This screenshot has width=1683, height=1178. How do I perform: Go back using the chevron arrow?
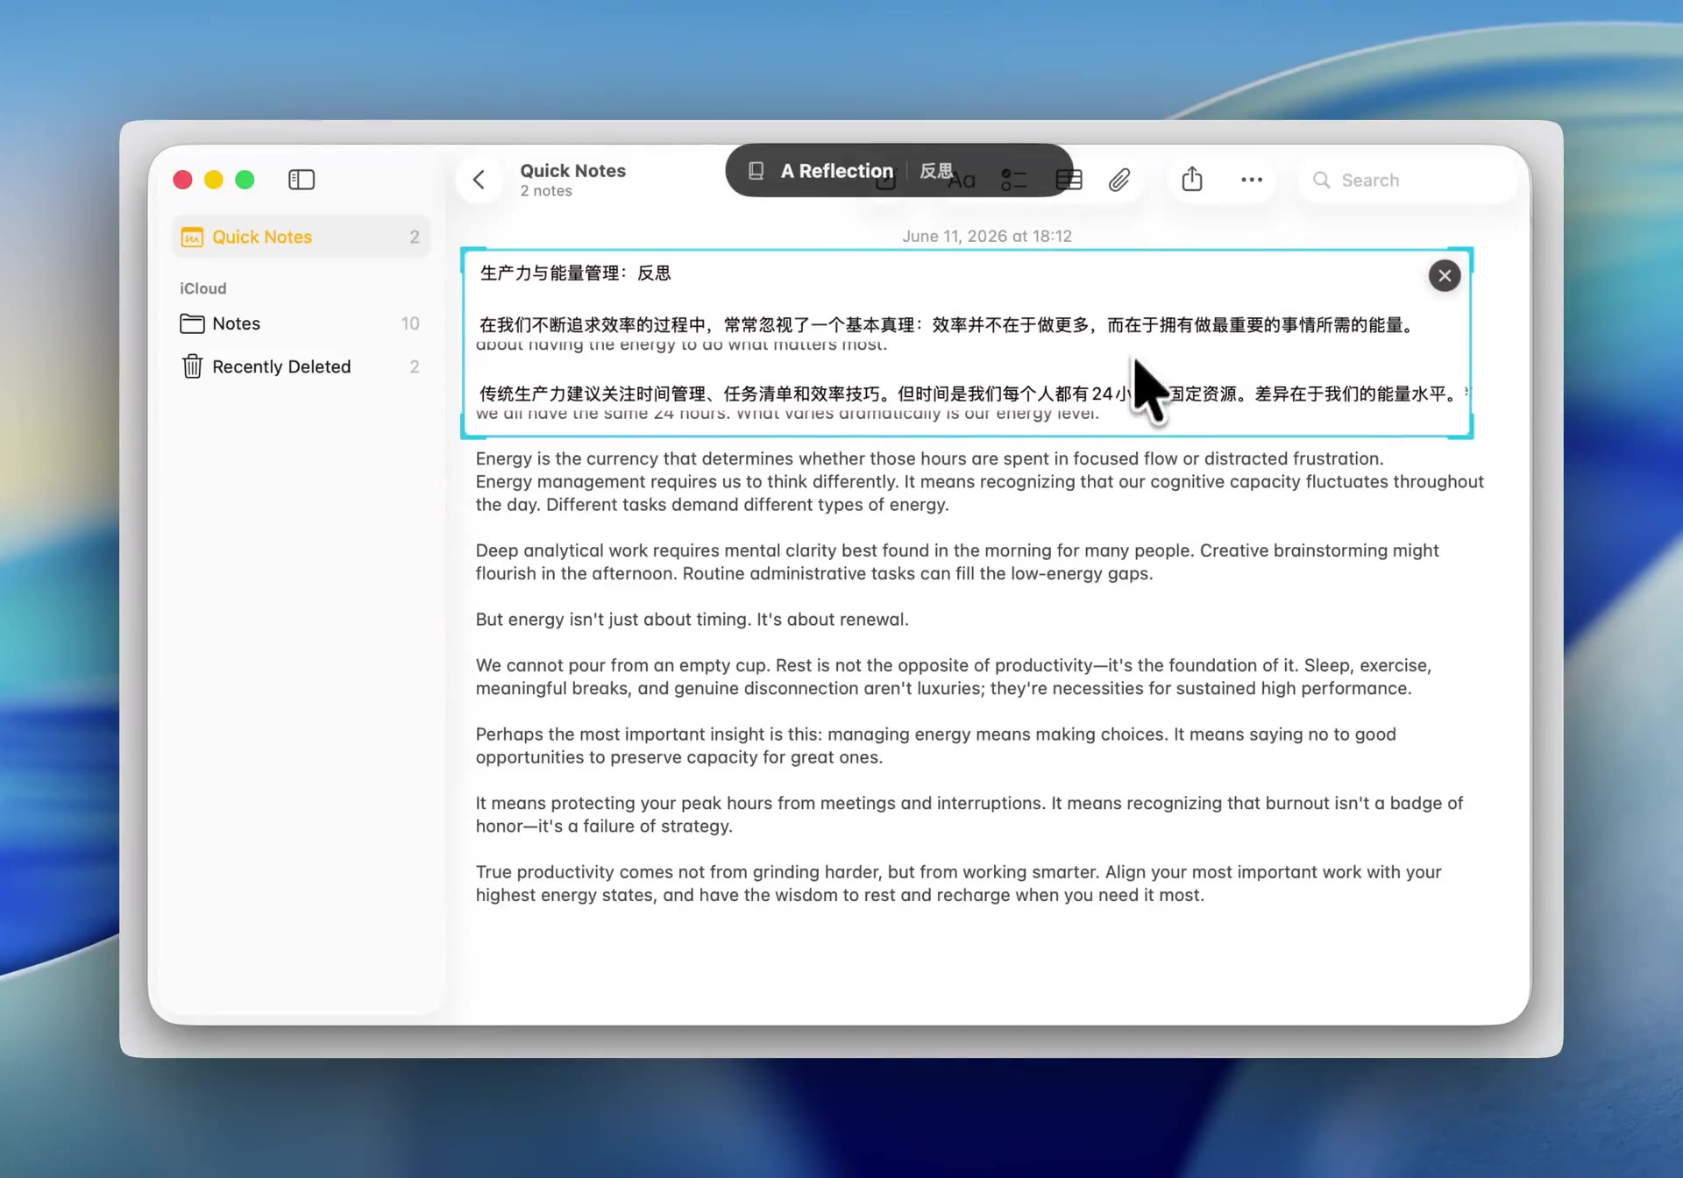479,180
